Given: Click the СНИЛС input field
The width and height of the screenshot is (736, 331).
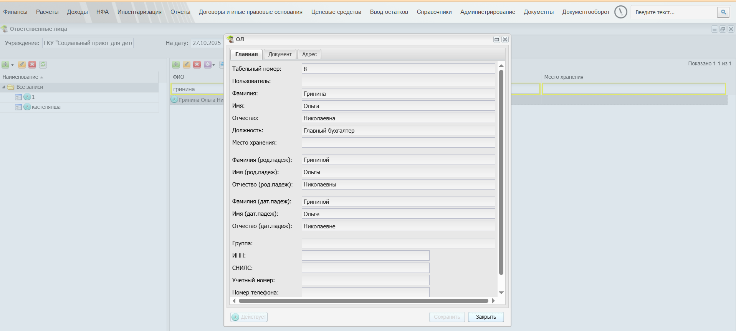Looking at the screenshot, I should tap(366, 268).
